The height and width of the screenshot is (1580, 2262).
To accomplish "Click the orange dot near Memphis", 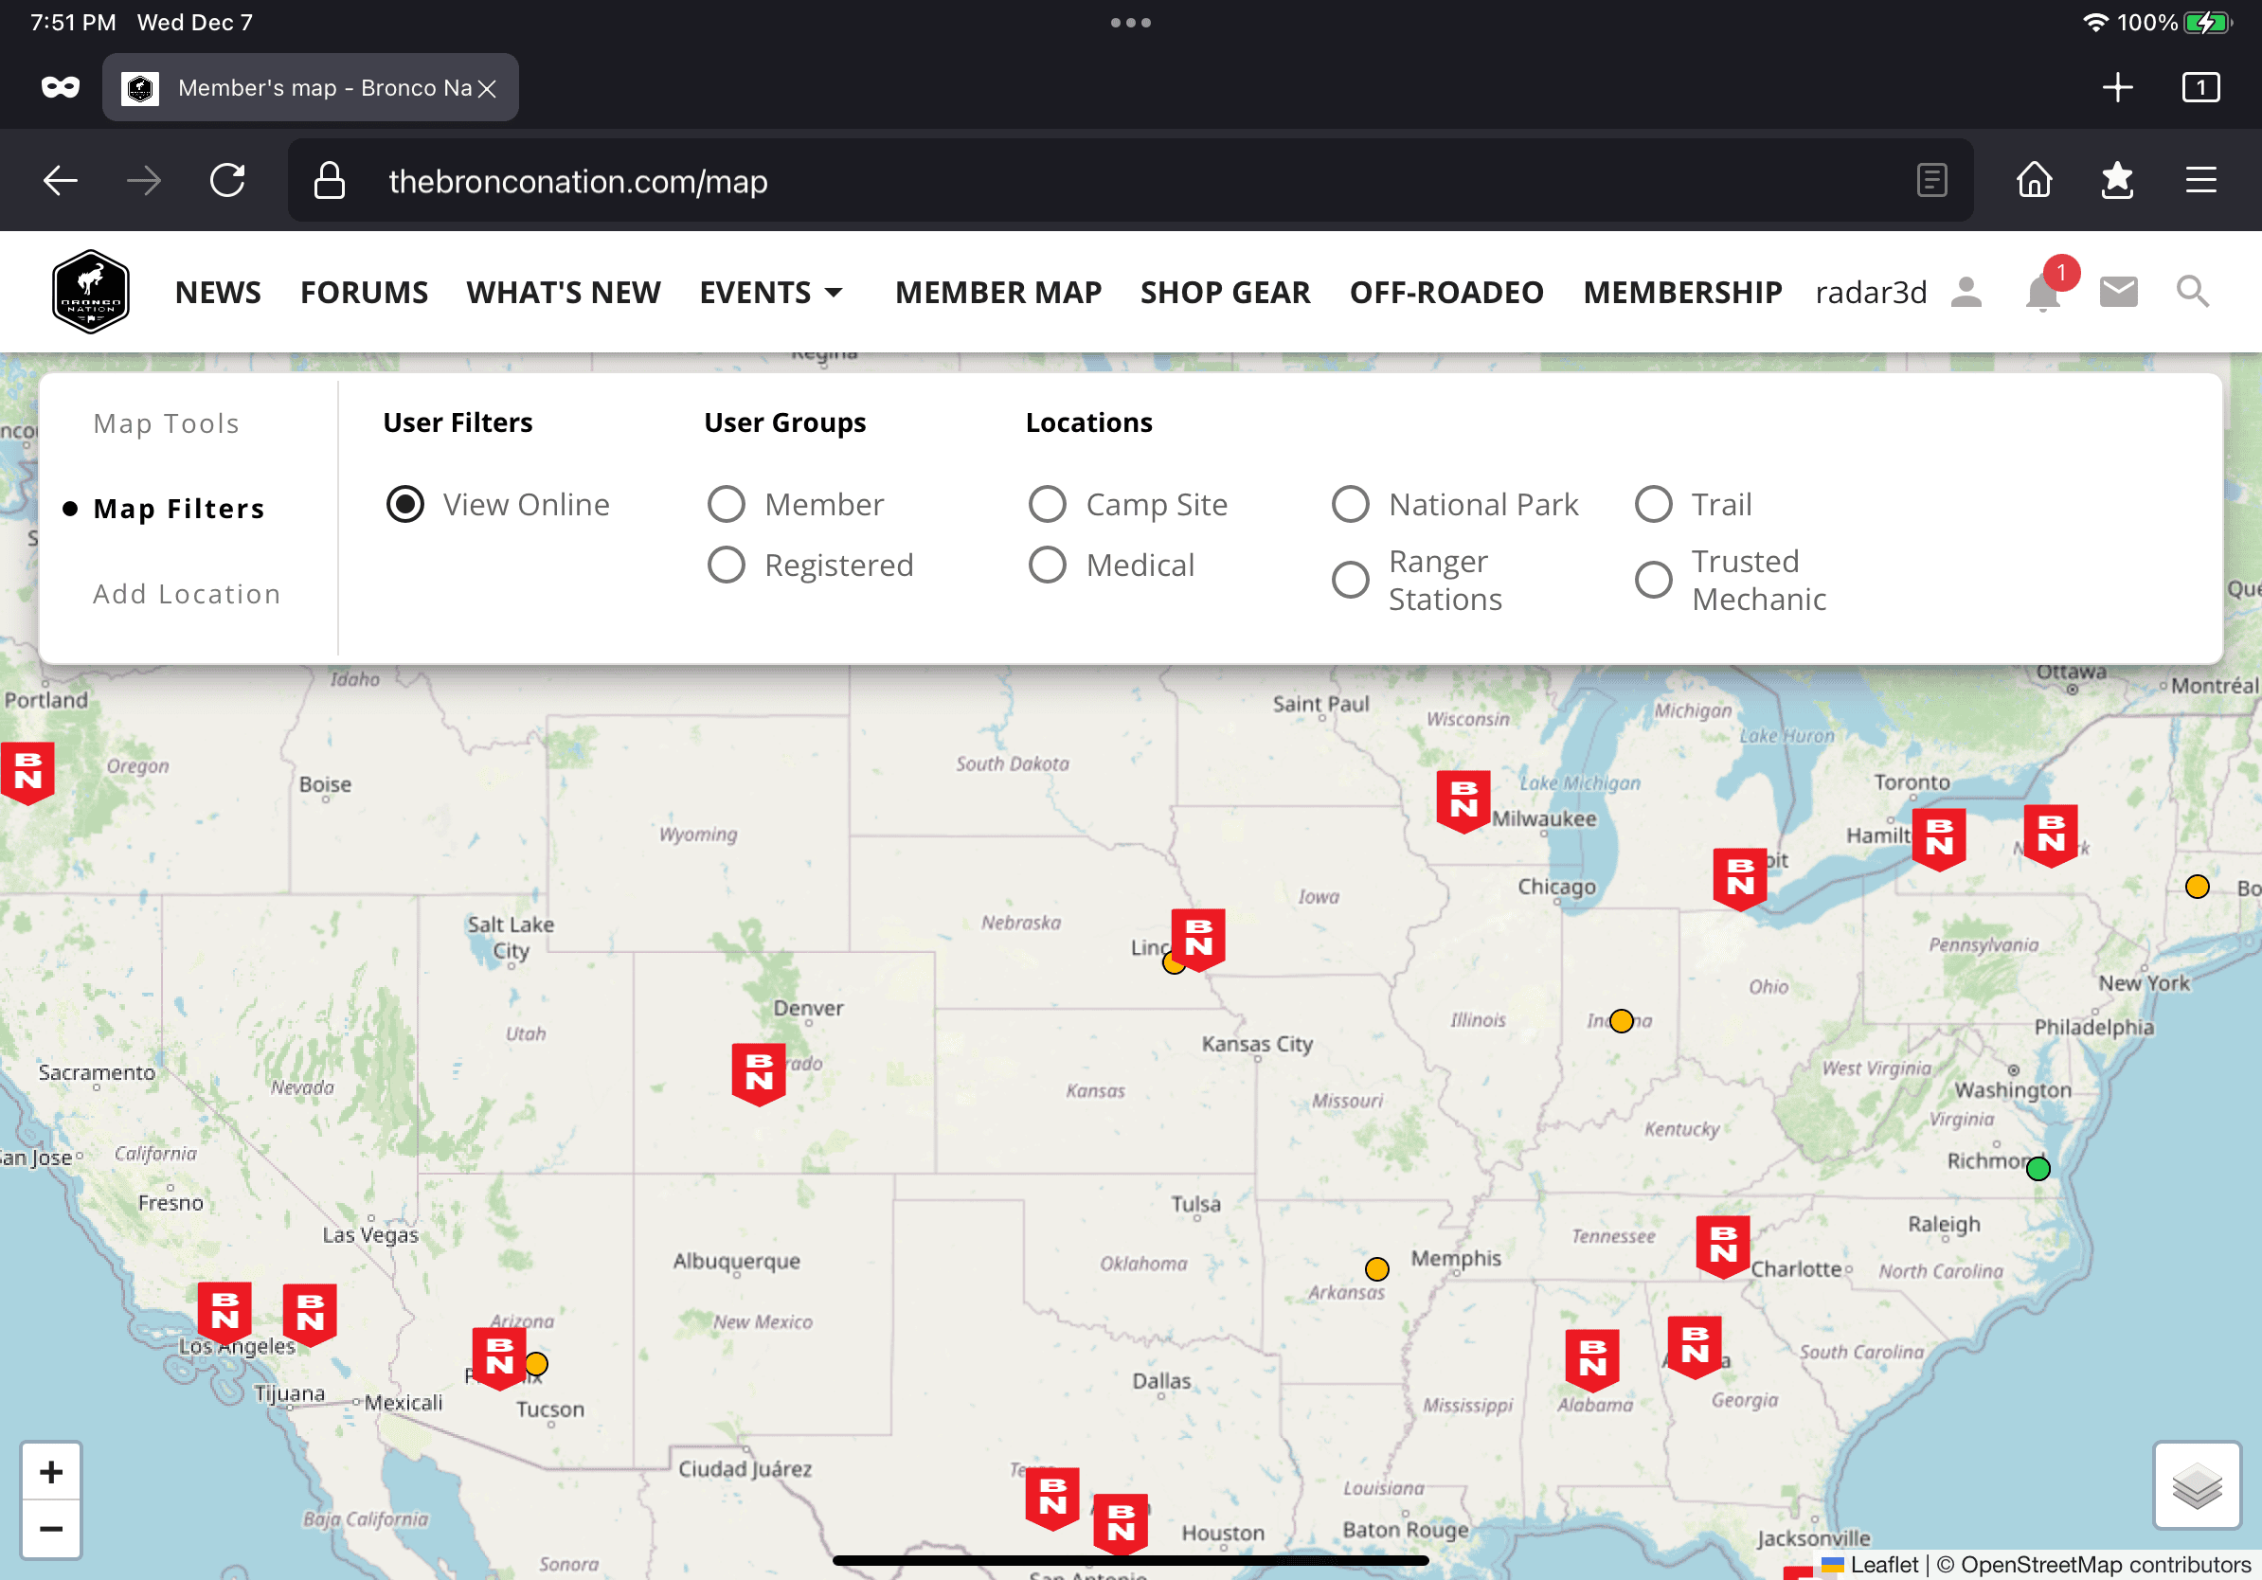I will [1377, 1268].
